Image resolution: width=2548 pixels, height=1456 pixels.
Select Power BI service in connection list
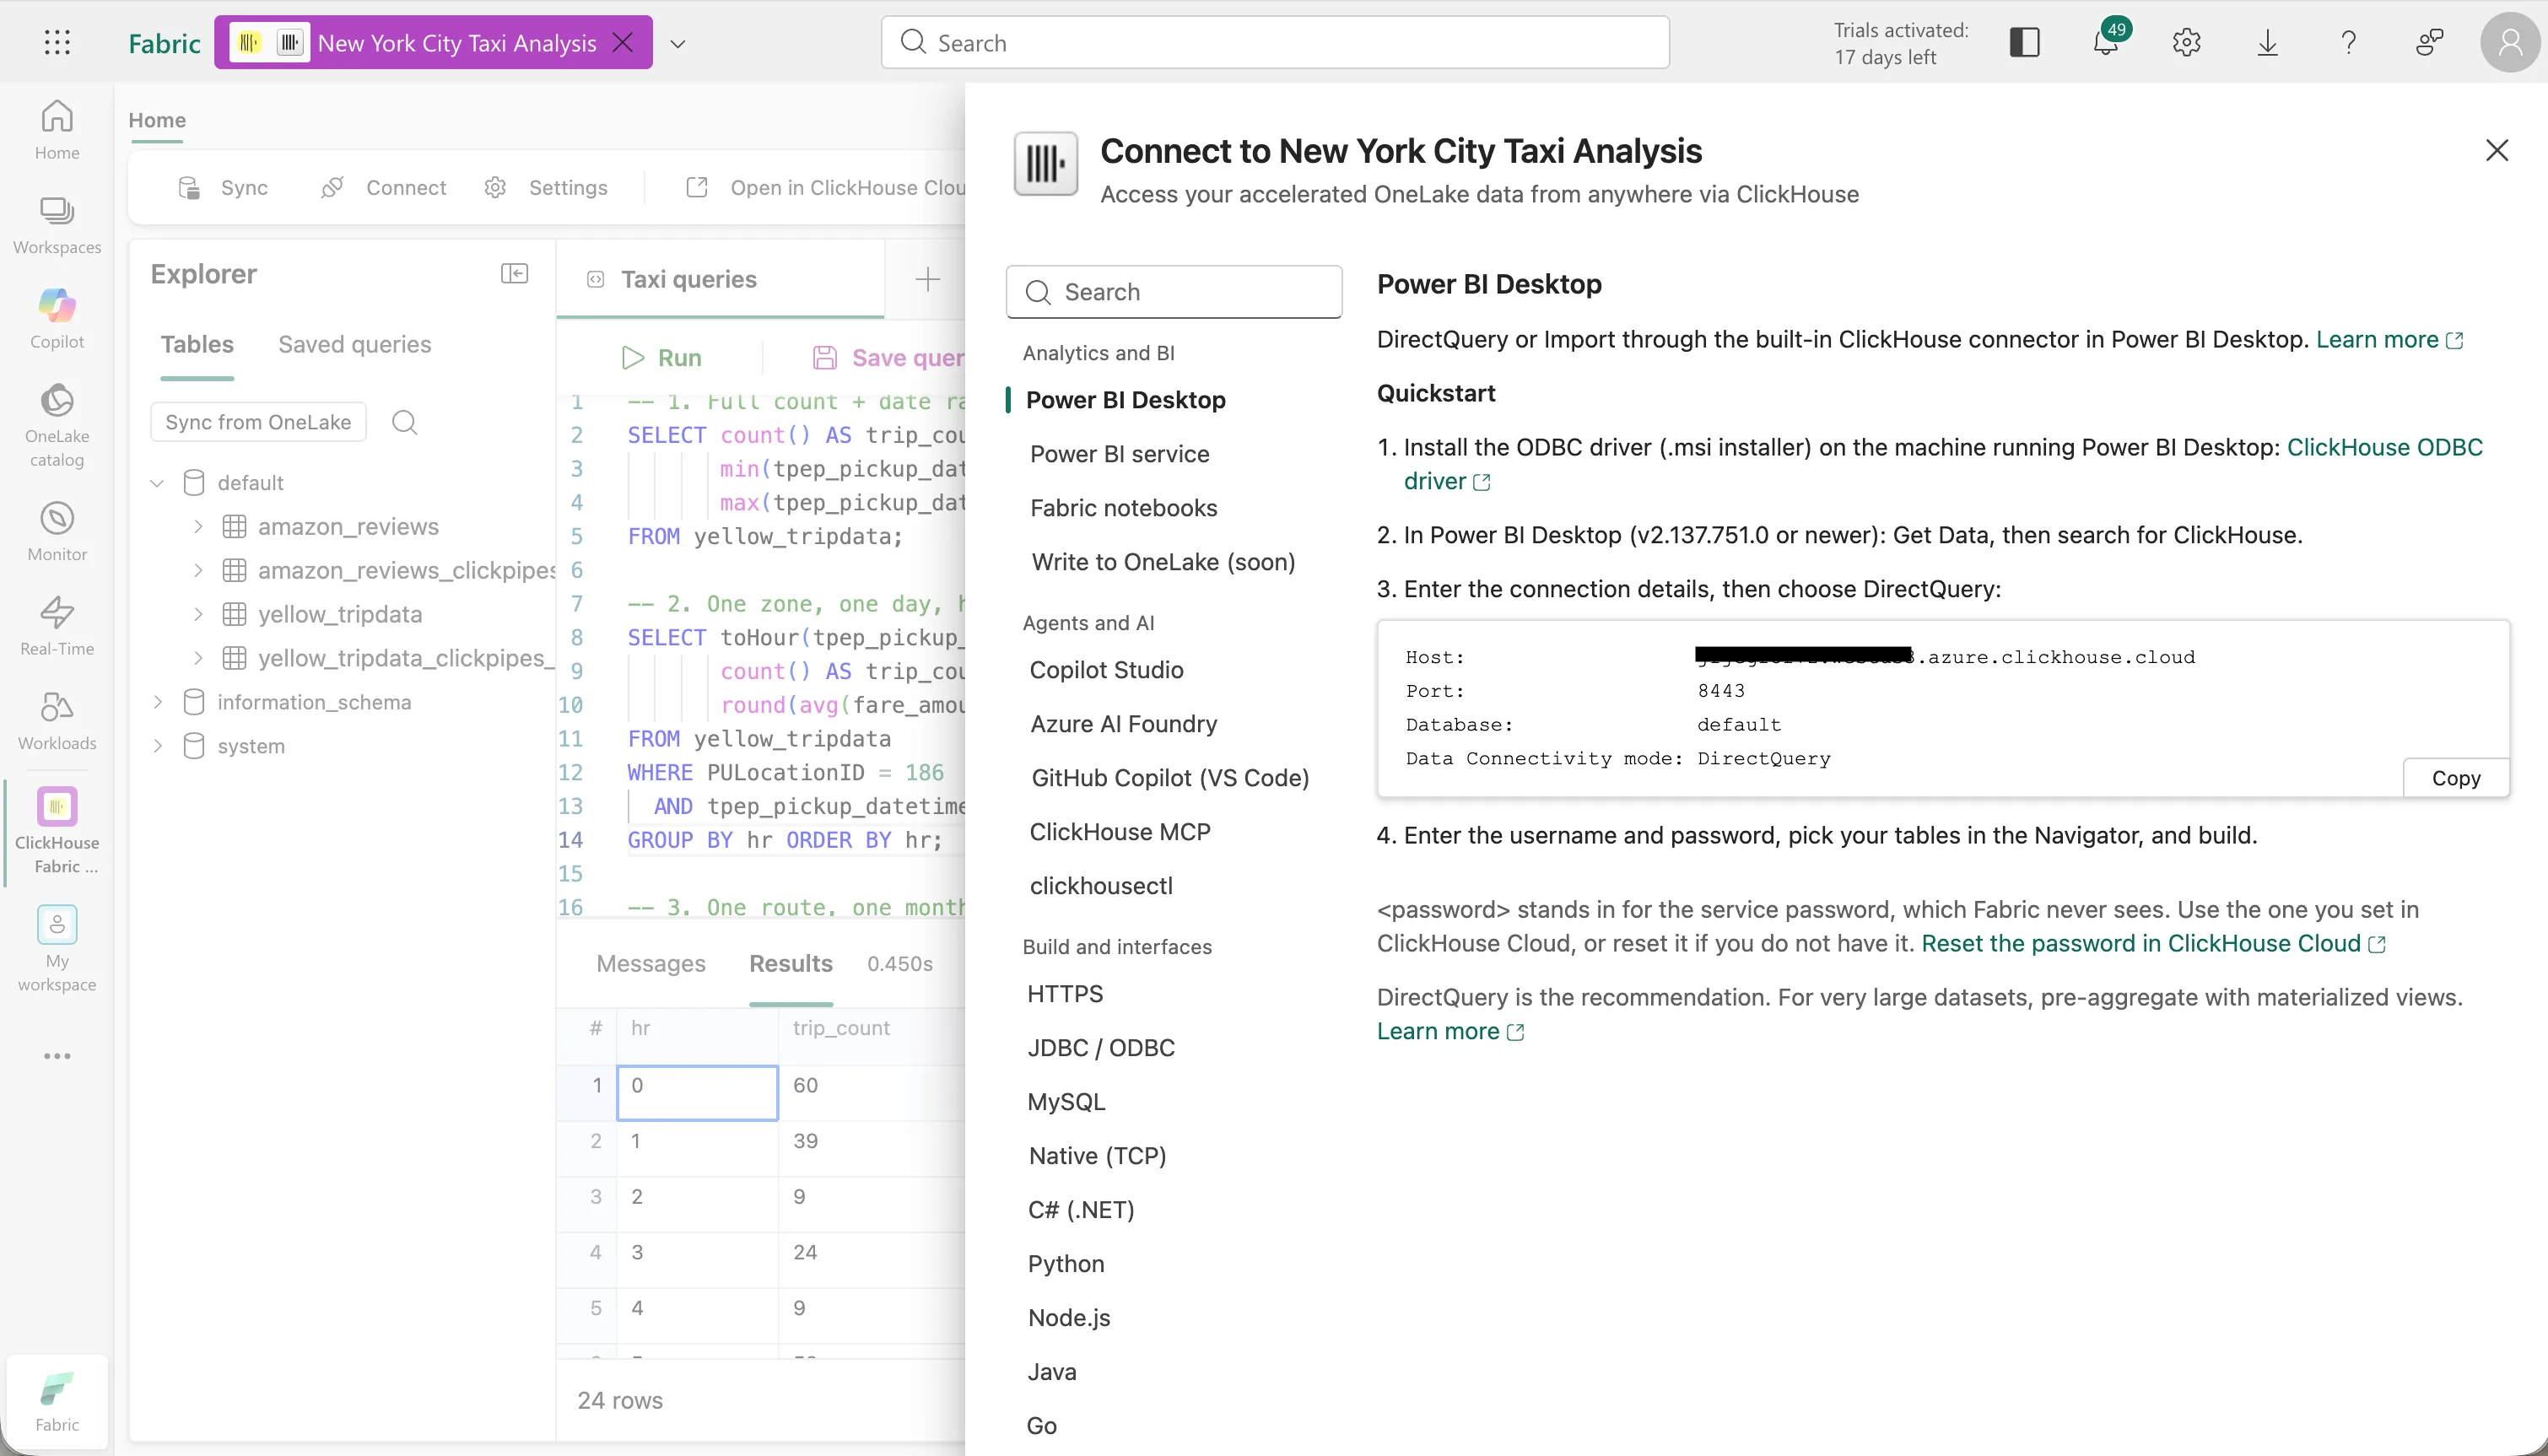tap(1120, 454)
